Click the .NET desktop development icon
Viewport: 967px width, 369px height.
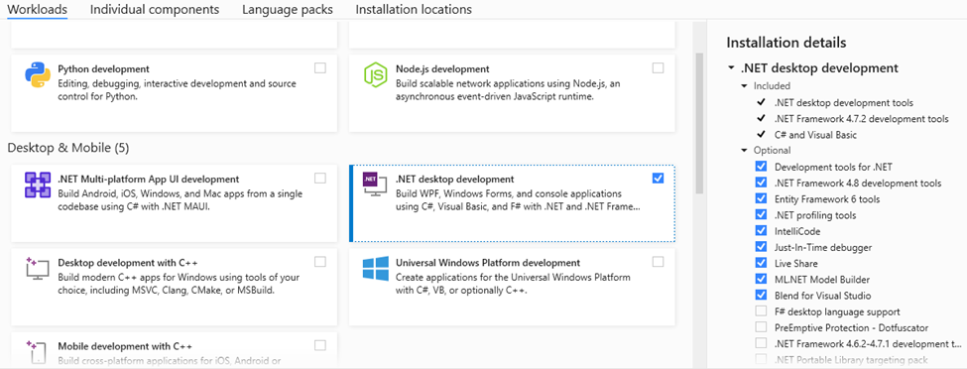point(375,185)
